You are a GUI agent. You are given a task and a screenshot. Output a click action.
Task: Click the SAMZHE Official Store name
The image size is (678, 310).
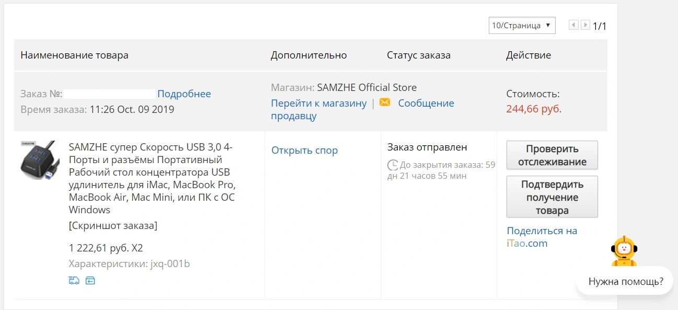coord(367,87)
